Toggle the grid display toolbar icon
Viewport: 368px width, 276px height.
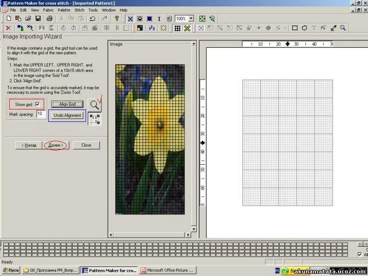(178, 28)
